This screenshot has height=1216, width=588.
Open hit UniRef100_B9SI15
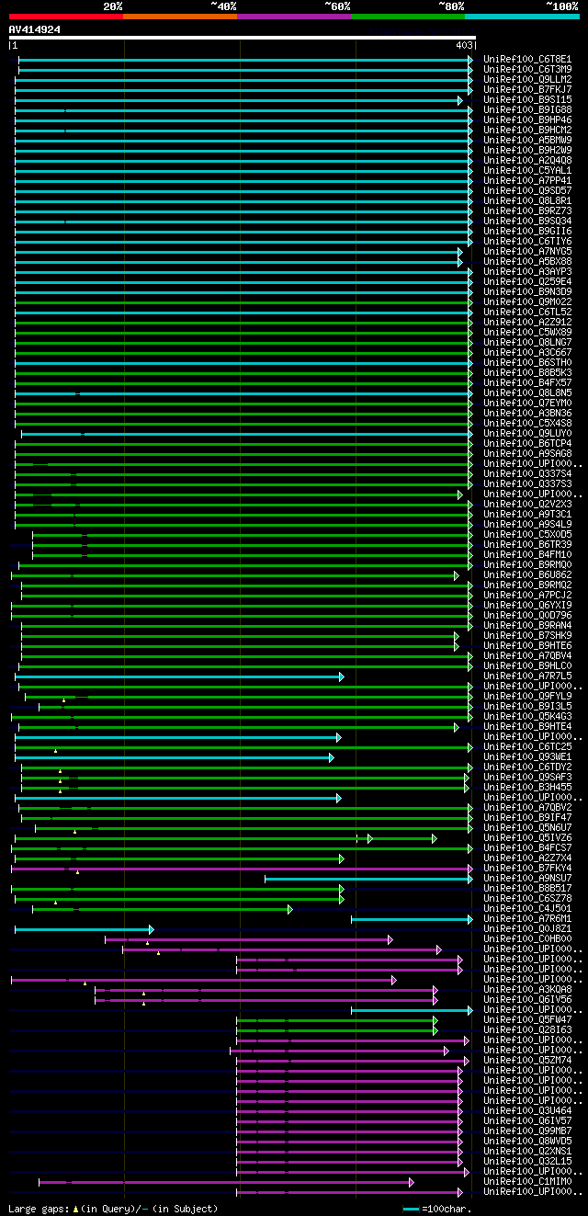527,100
